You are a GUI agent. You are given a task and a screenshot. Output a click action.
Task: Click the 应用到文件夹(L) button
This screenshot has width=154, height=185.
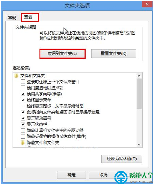coord(62,54)
